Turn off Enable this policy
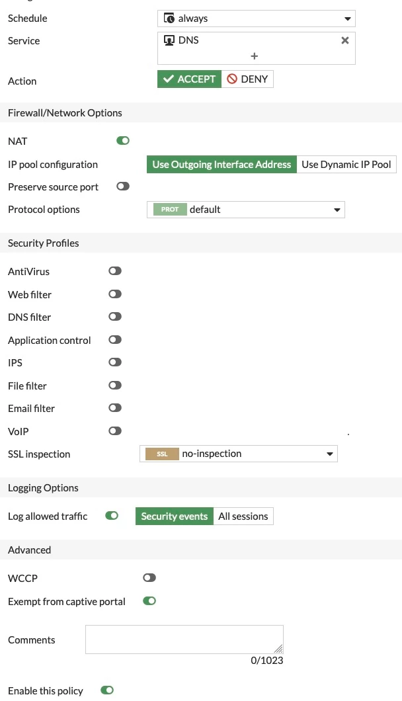 tap(107, 690)
